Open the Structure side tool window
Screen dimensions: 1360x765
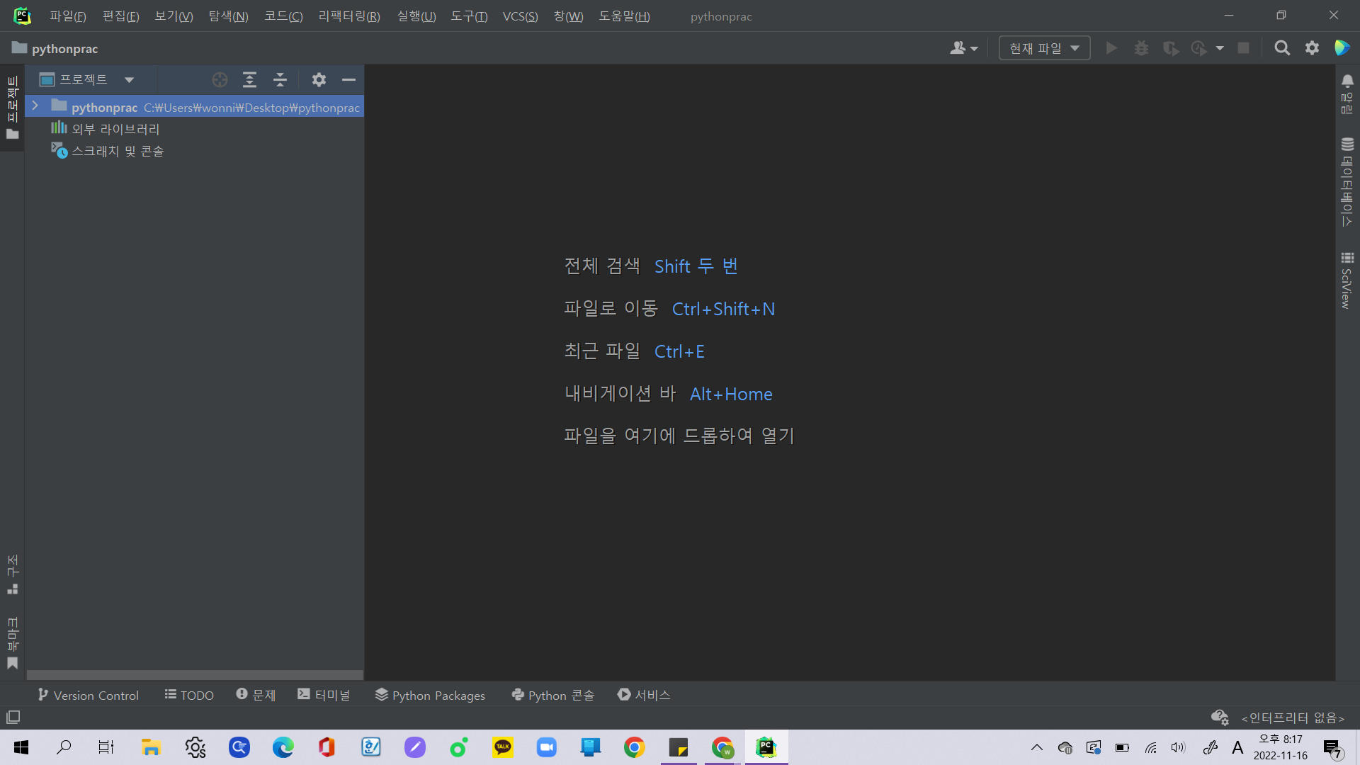[x=12, y=574]
